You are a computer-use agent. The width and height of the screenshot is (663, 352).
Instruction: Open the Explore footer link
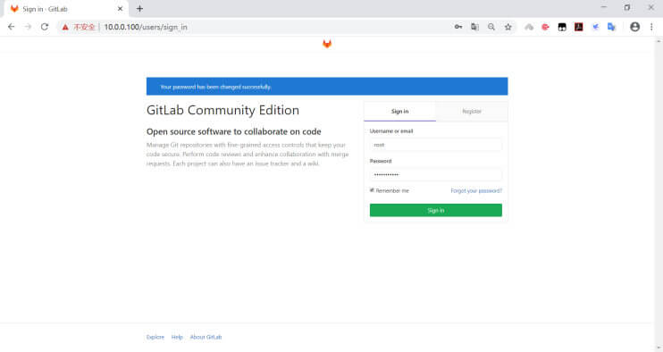(x=155, y=337)
